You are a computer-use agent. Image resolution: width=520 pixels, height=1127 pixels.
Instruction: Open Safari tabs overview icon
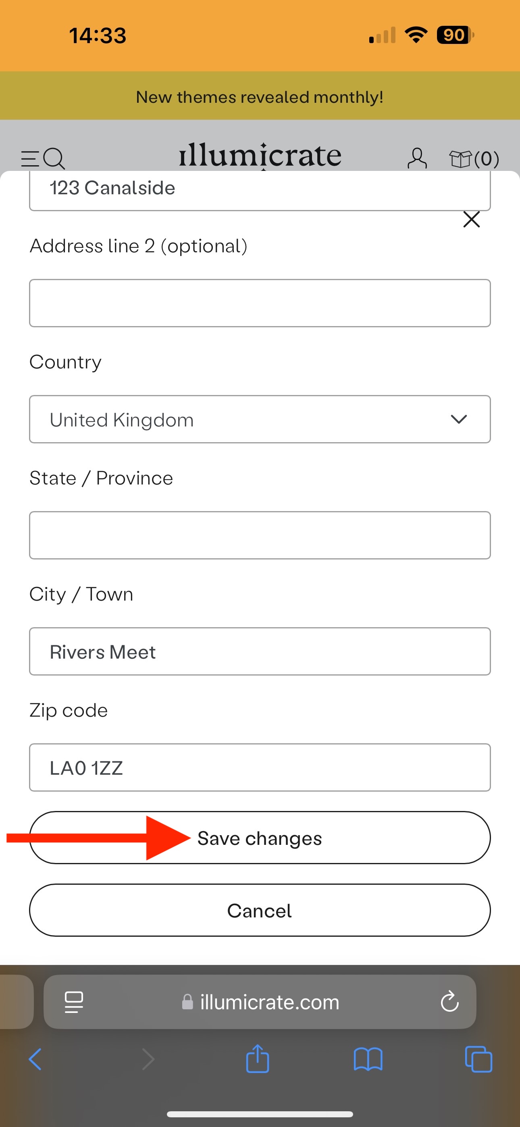click(478, 1059)
